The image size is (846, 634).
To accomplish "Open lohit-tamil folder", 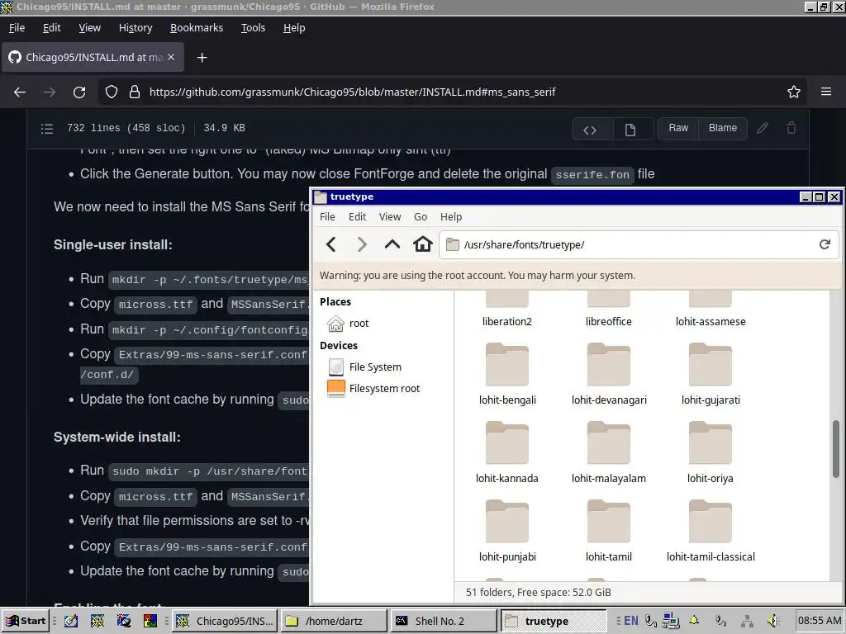I will [x=609, y=531].
